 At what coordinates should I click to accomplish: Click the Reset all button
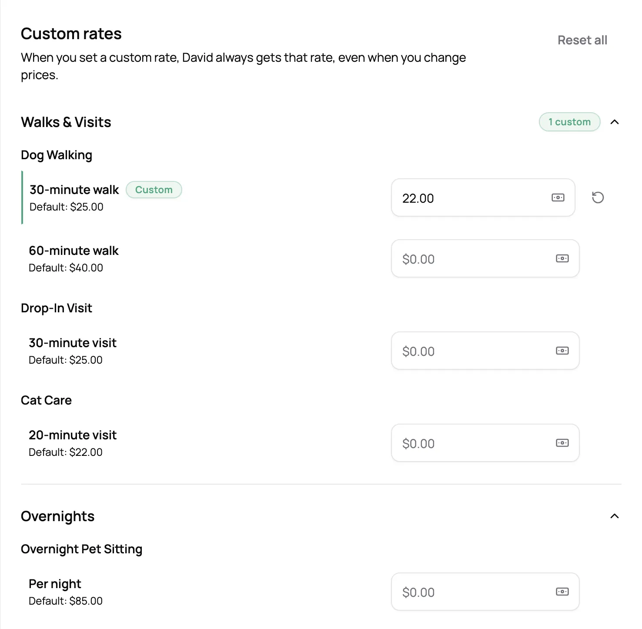click(x=582, y=40)
